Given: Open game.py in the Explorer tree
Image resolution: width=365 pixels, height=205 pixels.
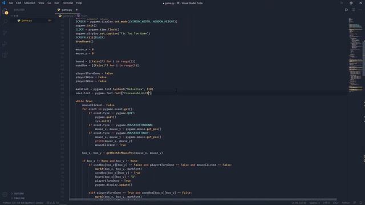Looking at the screenshot, I should coord(27,20).
